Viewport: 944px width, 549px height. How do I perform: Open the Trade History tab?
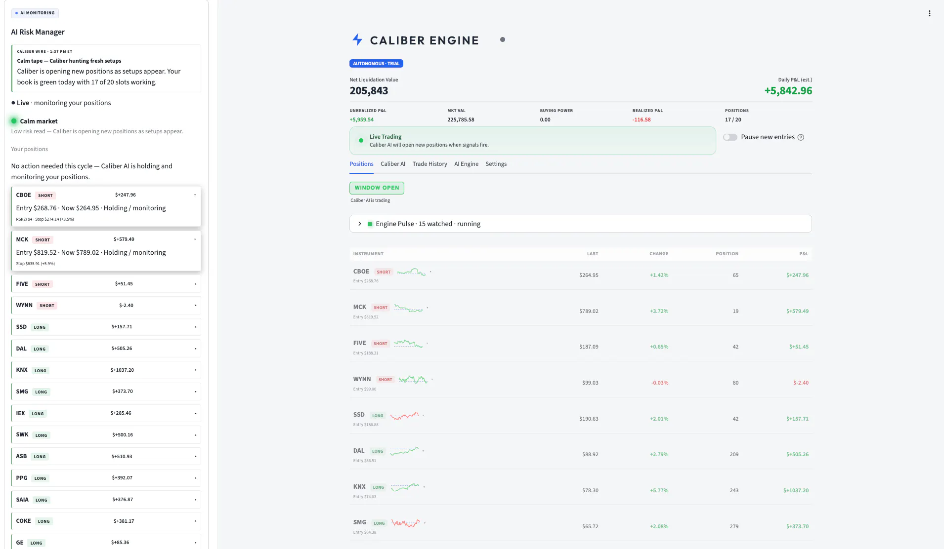(429, 164)
